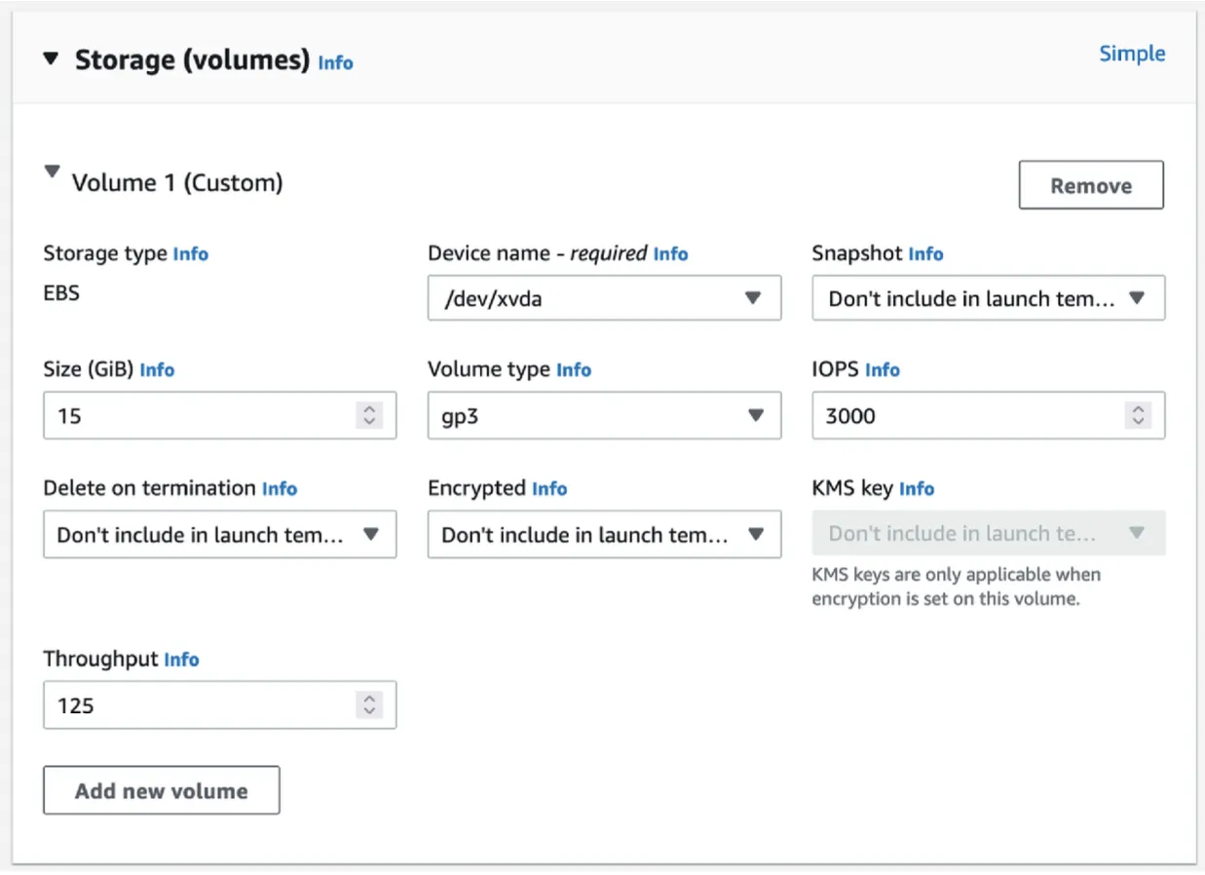Open Info link for Delete on termination
This screenshot has height=875, width=1205.
(x=280, y=489)
